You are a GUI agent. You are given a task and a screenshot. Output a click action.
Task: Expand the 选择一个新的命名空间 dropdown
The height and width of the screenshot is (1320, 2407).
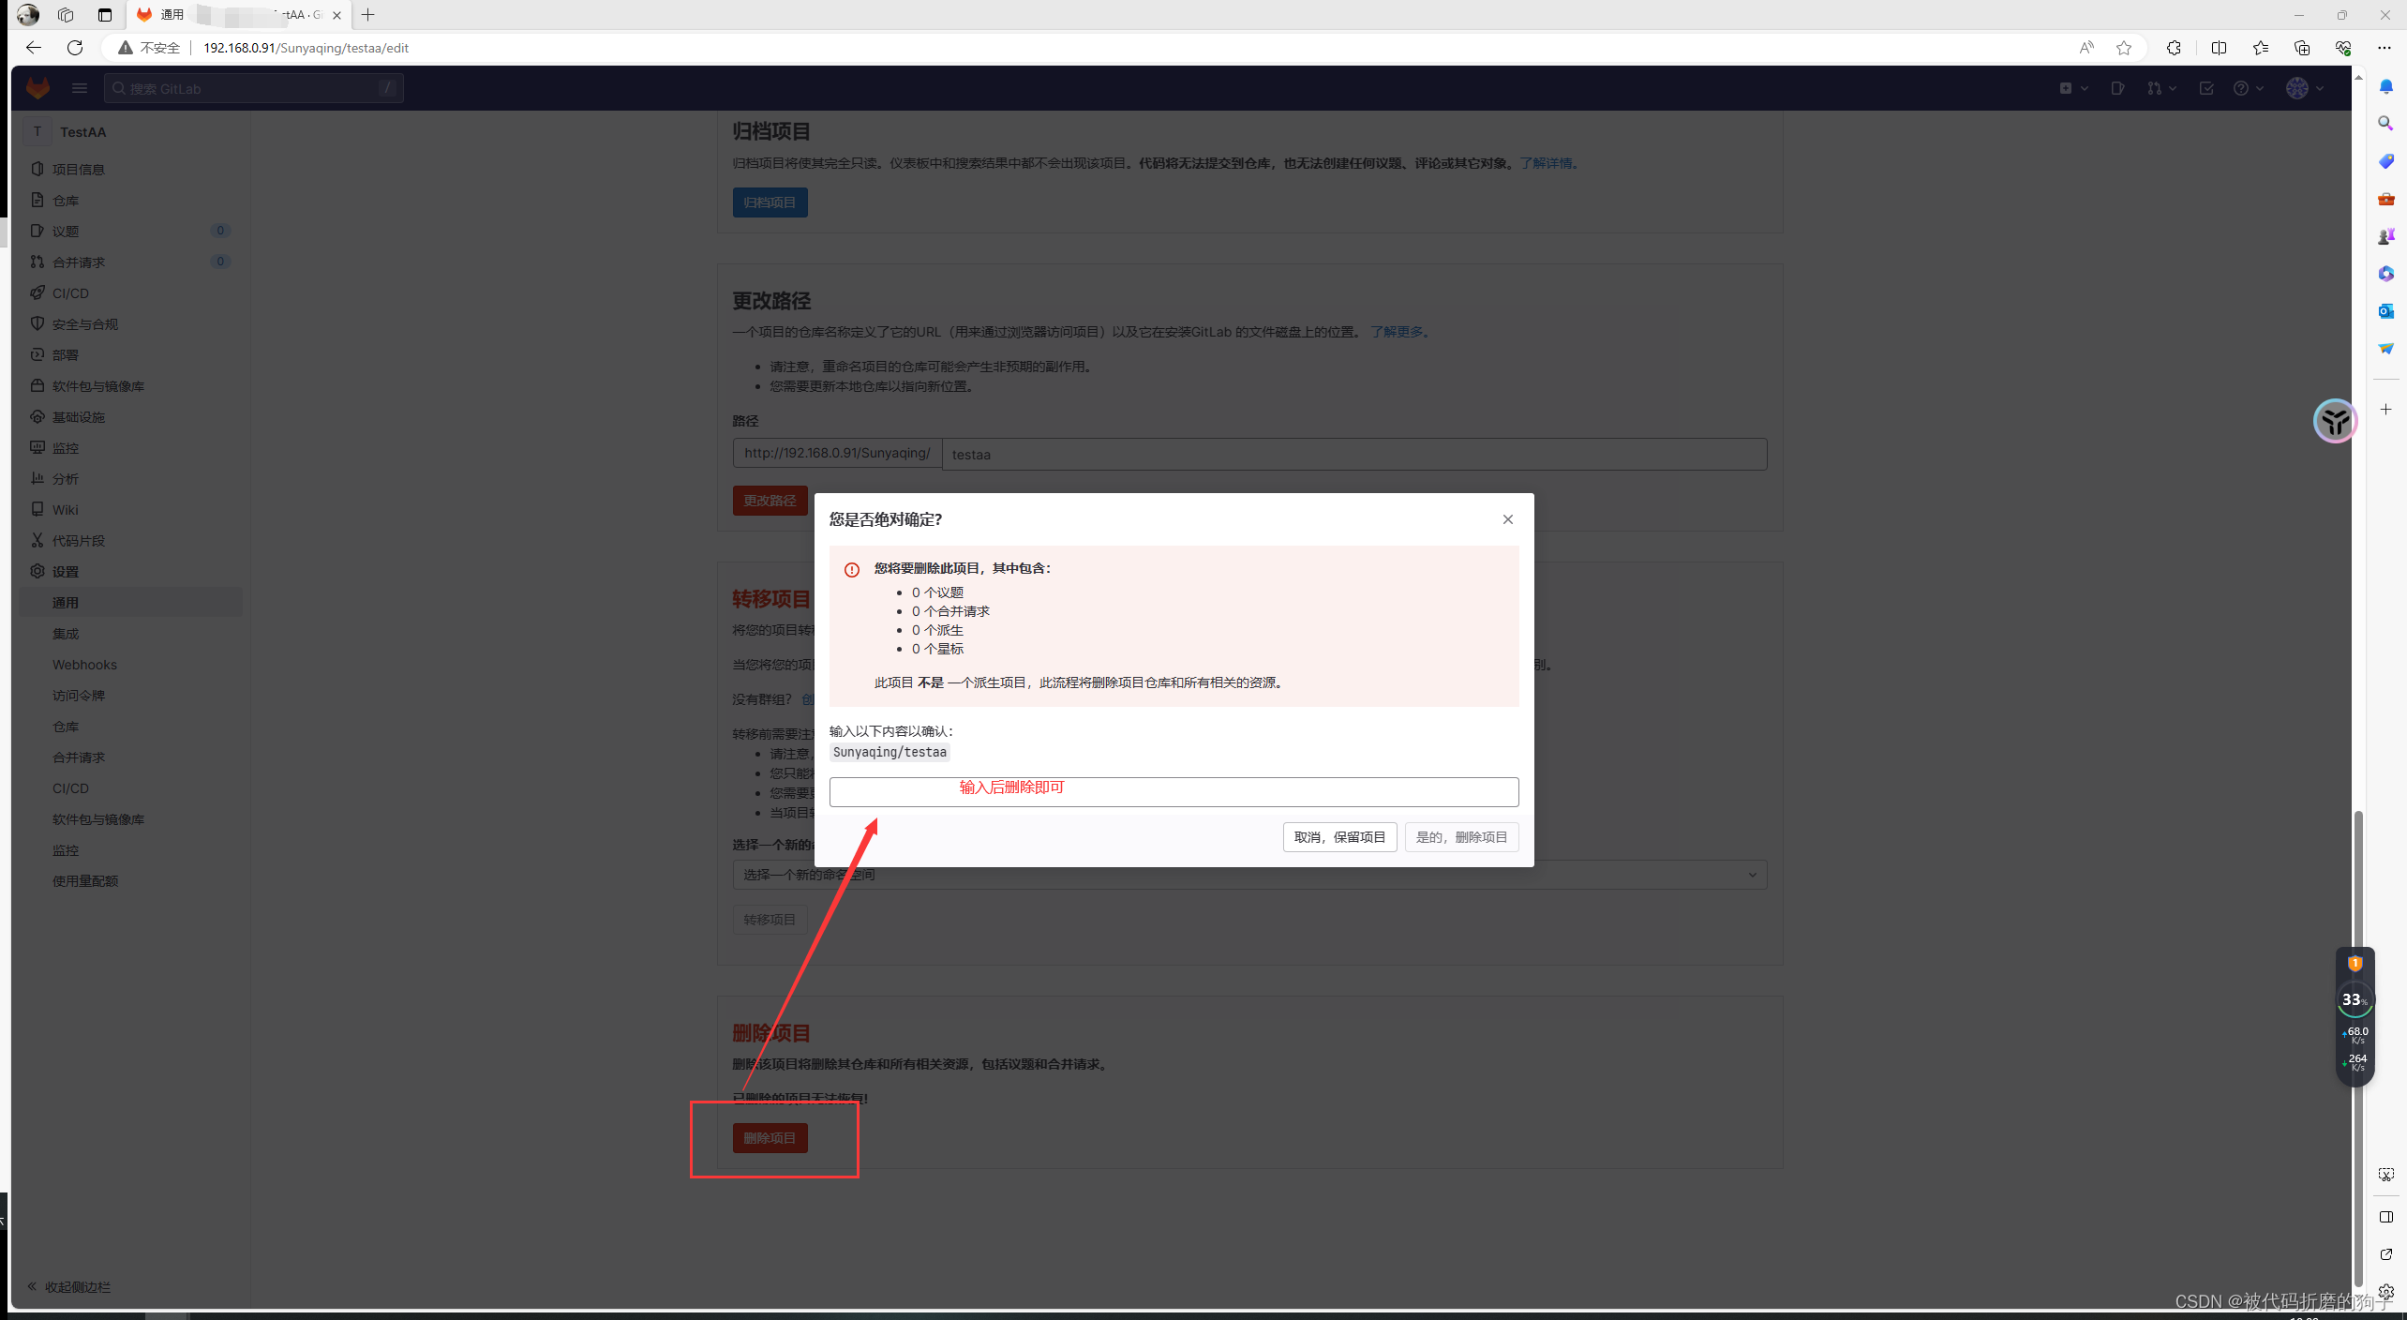(x=1249, y=874)
